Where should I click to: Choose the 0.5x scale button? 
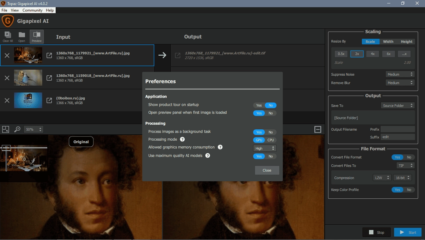click(x=341, y=54)
